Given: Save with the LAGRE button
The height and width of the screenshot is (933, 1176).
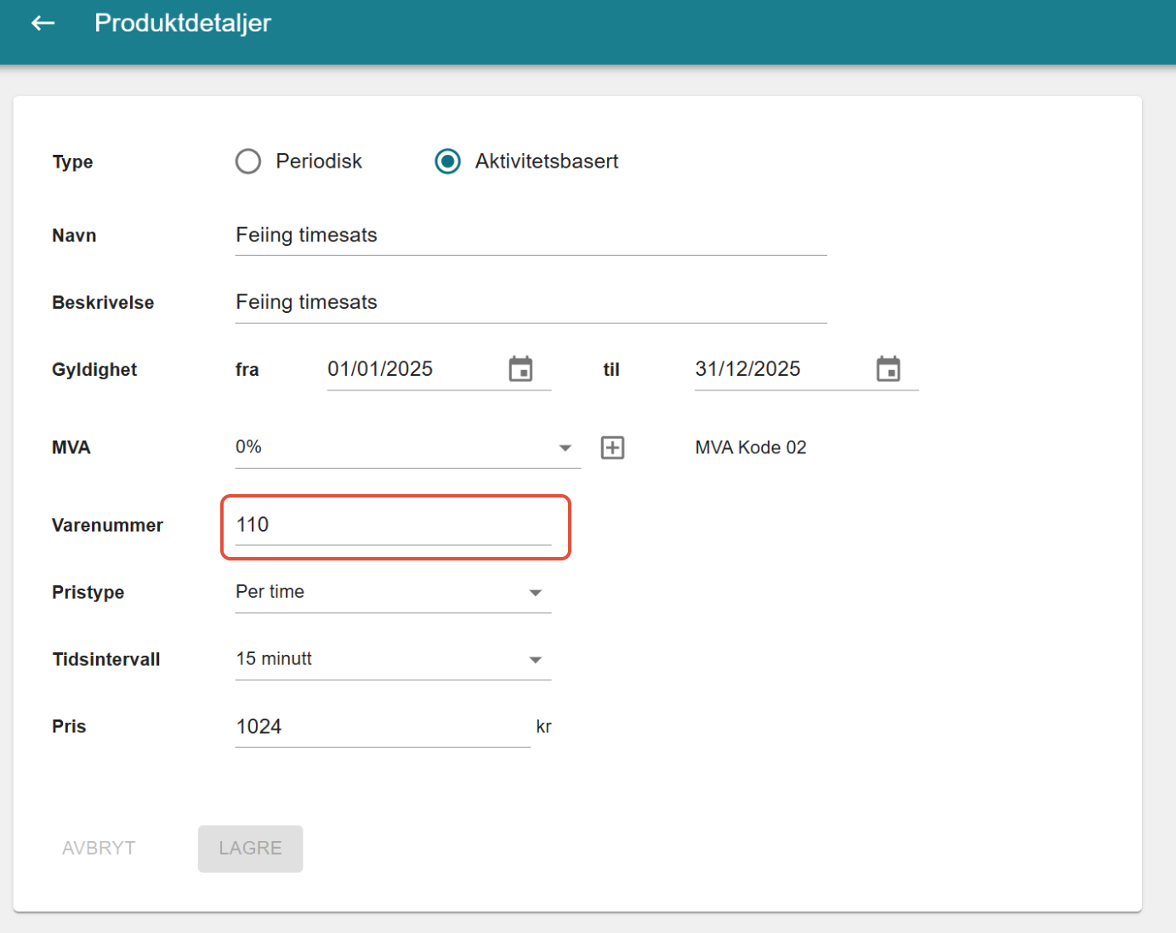Looking at the screenshot, I should (250, 849).
